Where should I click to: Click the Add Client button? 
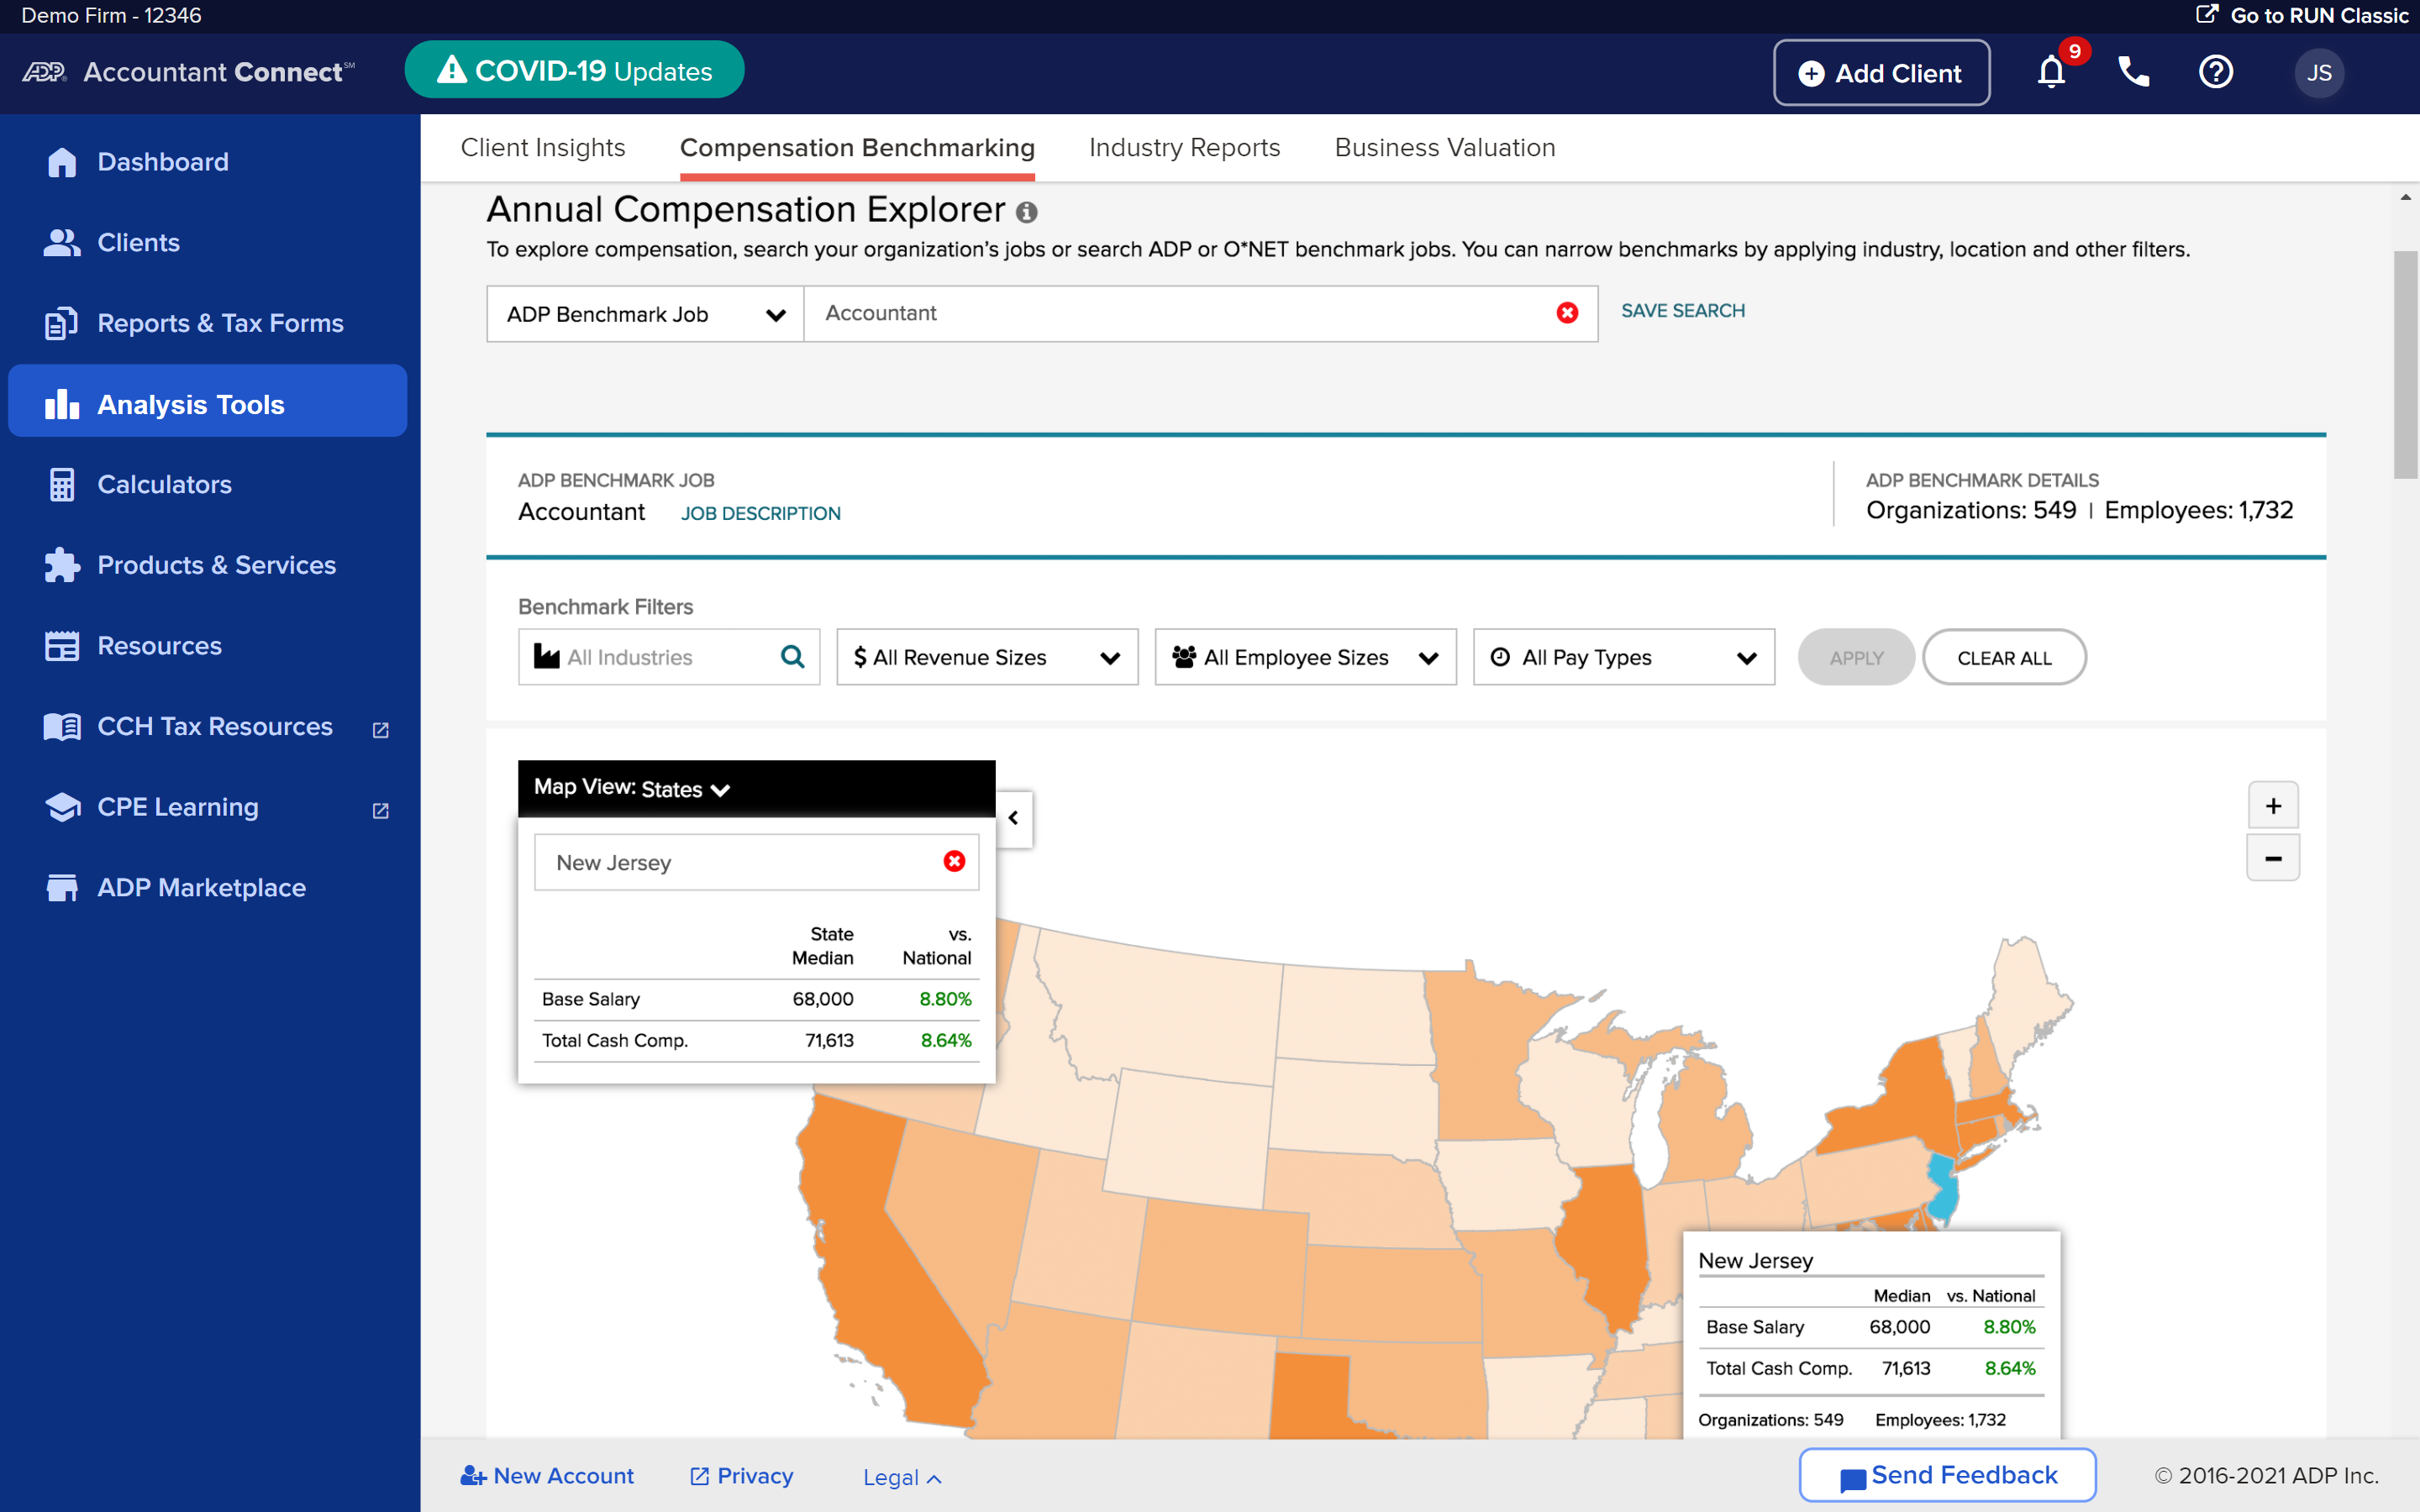tap(1881, 72)
